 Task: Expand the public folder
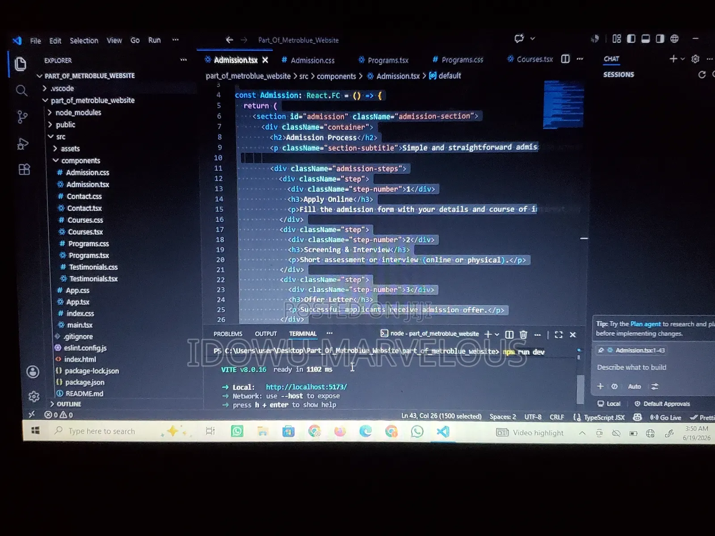coord(65,125)
